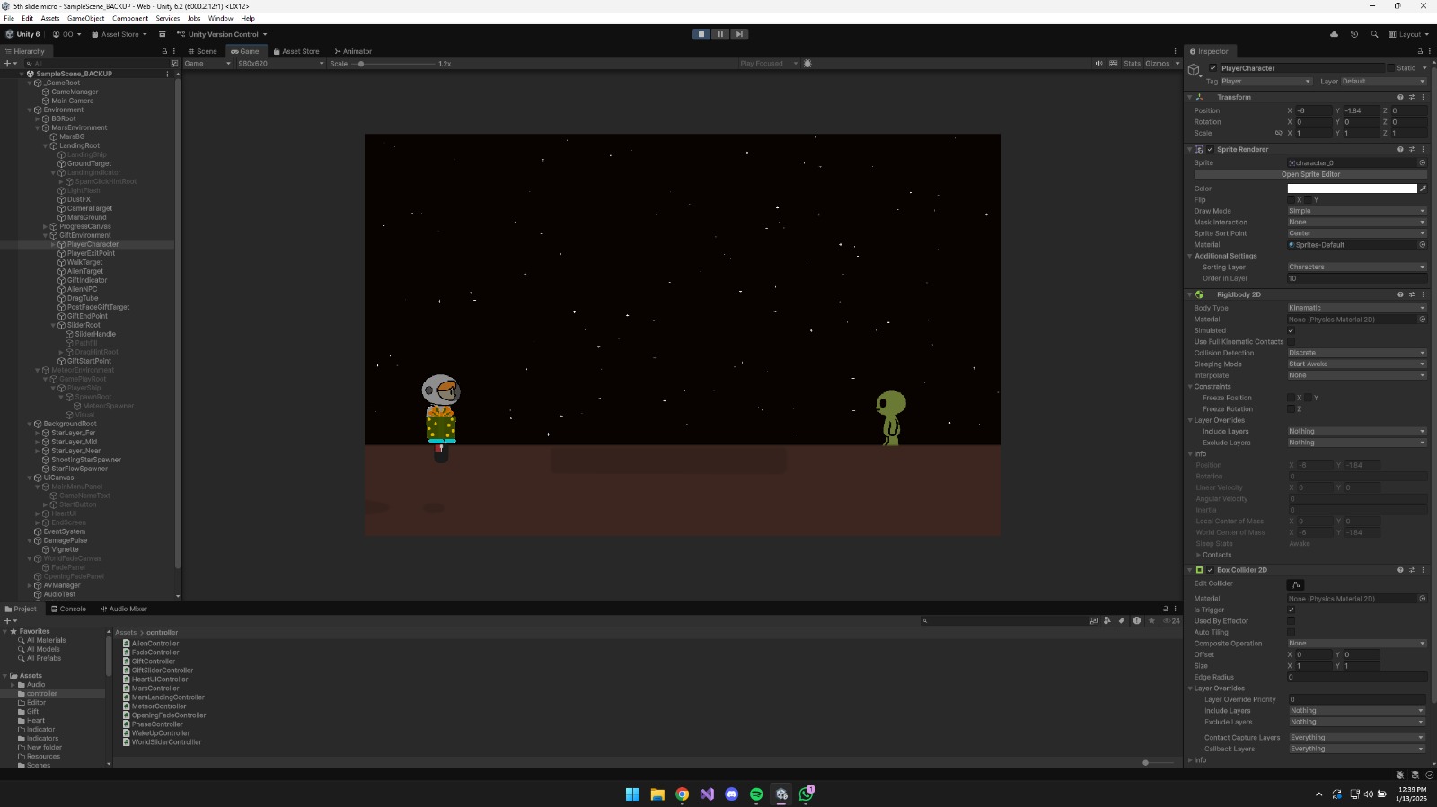
Task: Open the Asset Store toolbar button
Action: [119, 34]
